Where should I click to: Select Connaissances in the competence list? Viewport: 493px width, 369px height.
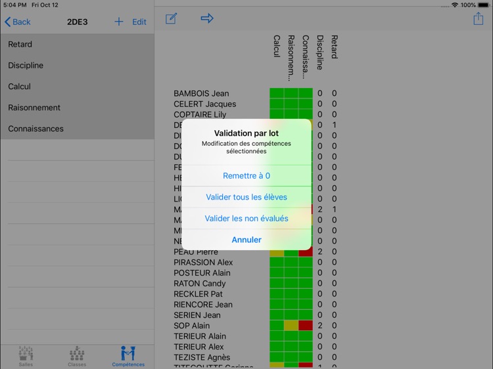(78, 129)
